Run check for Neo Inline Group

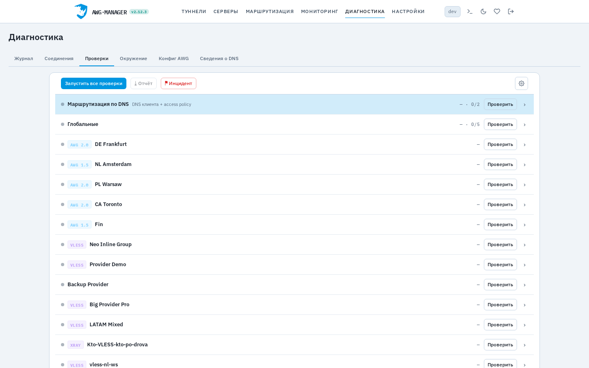500,245
